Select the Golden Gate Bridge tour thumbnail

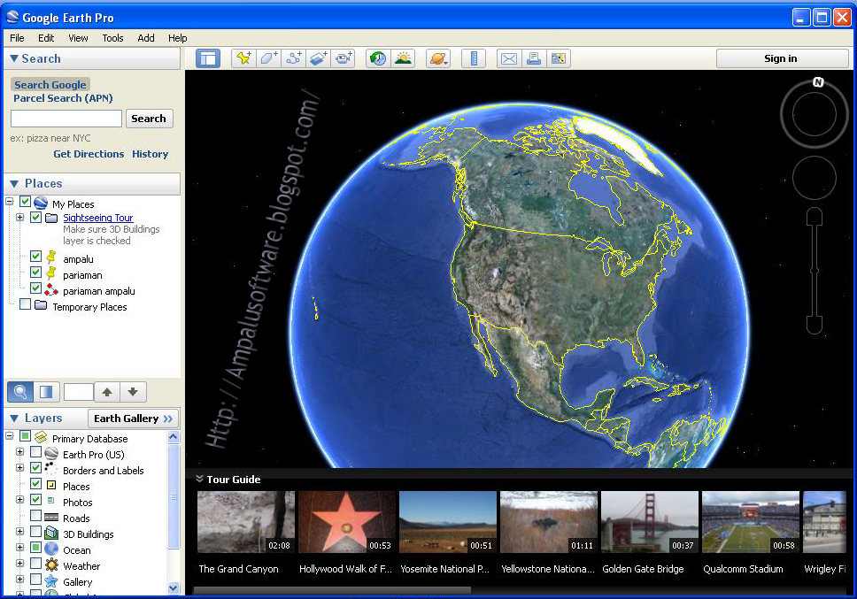[649, 520]
